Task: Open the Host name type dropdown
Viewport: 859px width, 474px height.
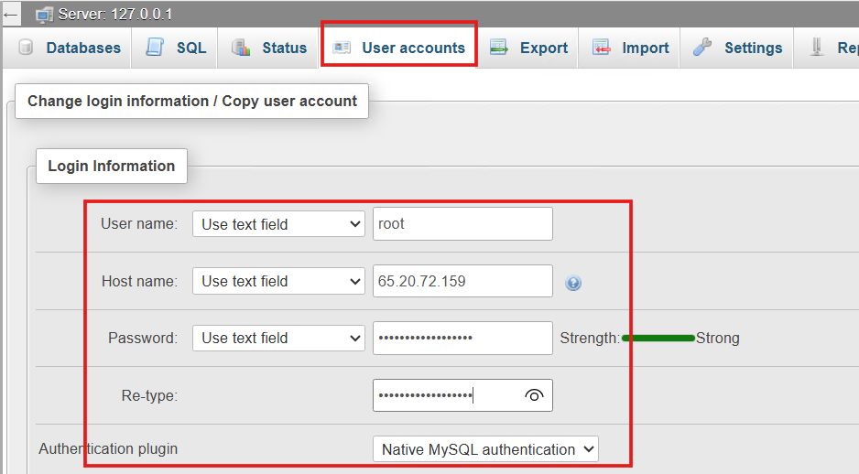Action: [278, 281]
